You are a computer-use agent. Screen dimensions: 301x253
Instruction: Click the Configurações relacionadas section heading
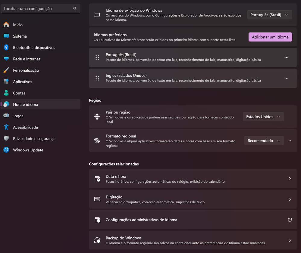click(x=114, y=164)
